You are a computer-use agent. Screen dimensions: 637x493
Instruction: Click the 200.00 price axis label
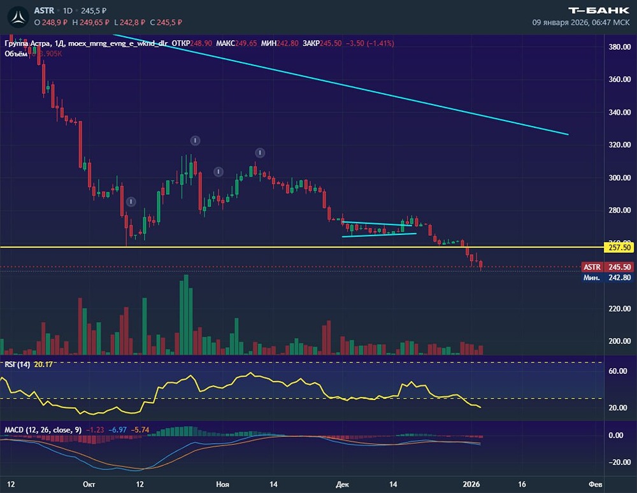[x=620, y=341]
